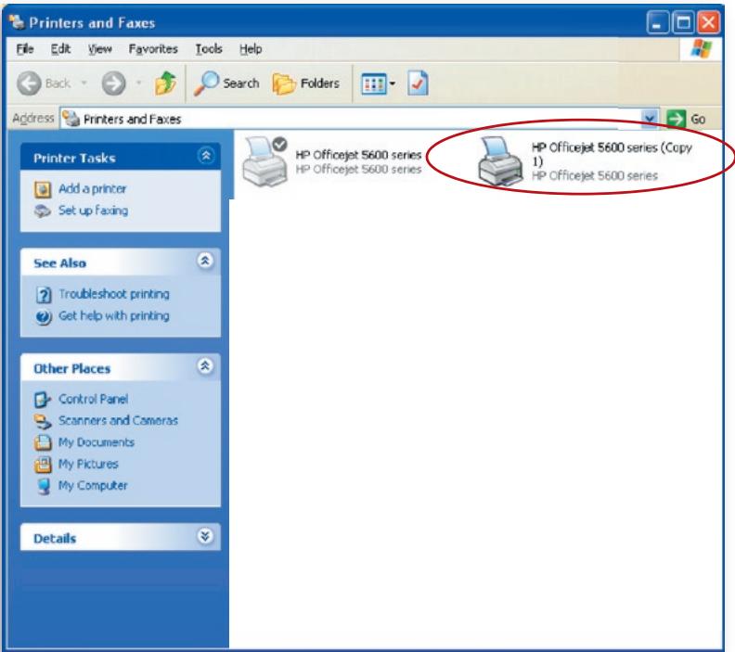
Task: Open the Views dropdown arrow
Action: point(393,83)
